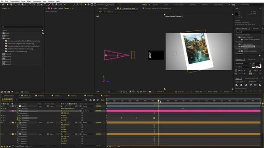Viewport: 264px width, 148px height.
Task: Switch to Frame 4 timeline tab
Action: (90, 96)
